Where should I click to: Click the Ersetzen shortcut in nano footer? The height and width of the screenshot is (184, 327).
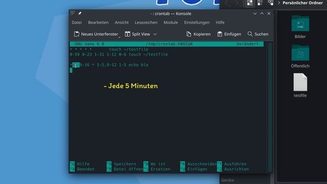pyautogui.click(x=157, y=169)
